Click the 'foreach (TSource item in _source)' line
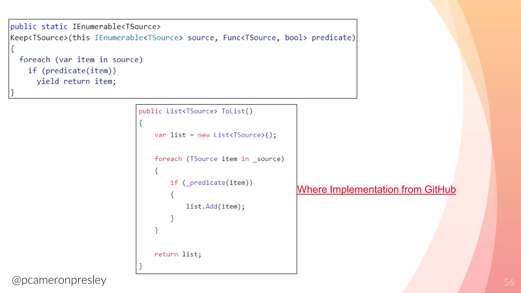 [x=219, y=159]
